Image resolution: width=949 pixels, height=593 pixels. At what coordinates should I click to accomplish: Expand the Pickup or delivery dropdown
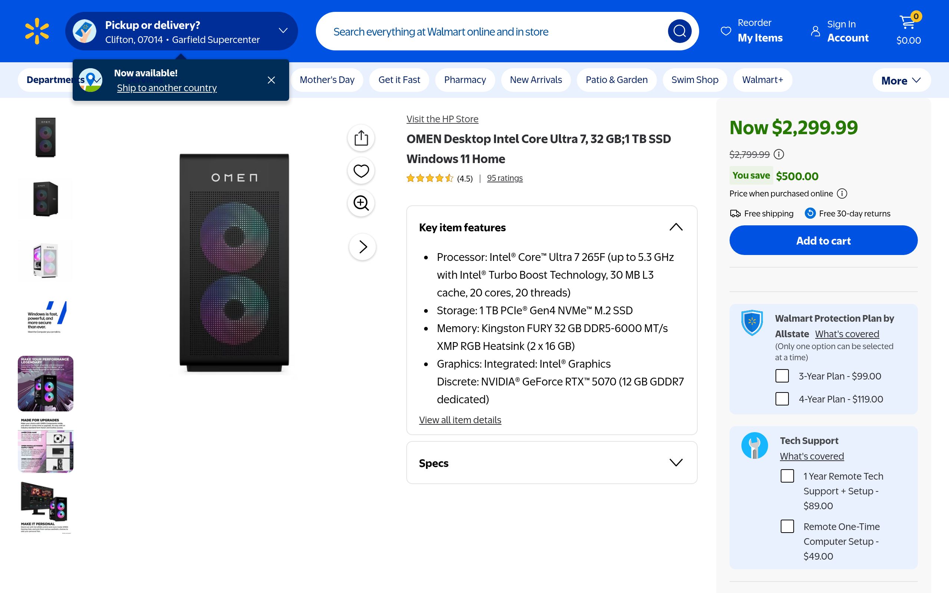(283, 31)
